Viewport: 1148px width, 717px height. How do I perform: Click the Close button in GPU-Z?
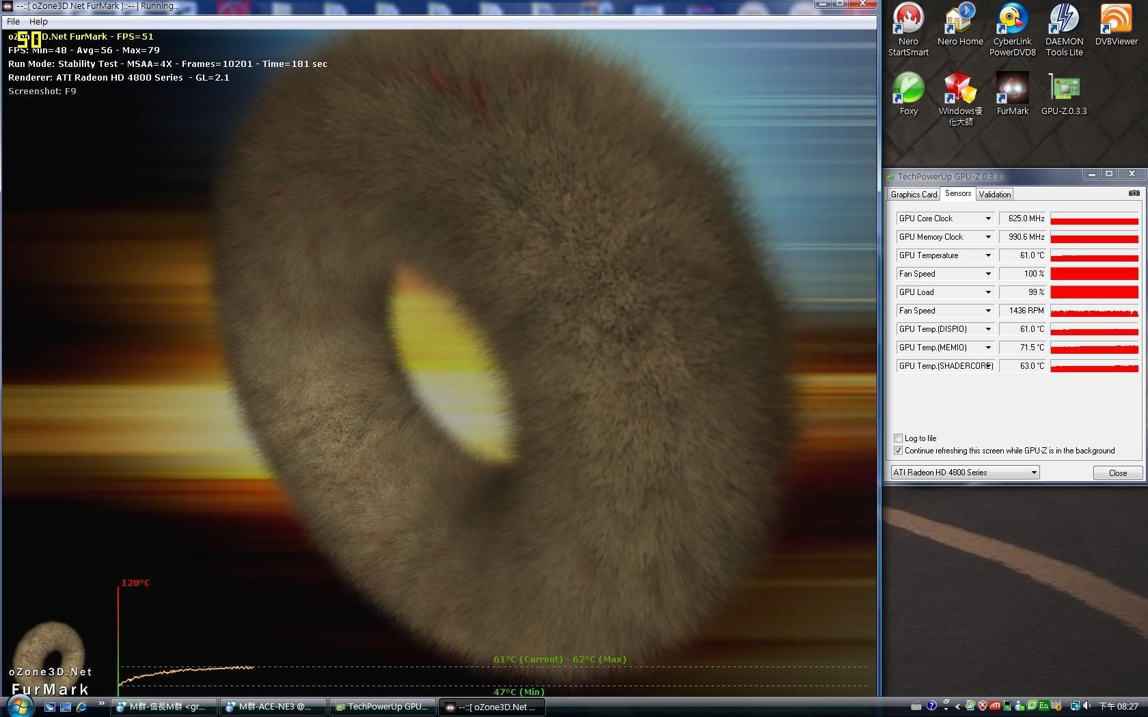pos(1118,473)
